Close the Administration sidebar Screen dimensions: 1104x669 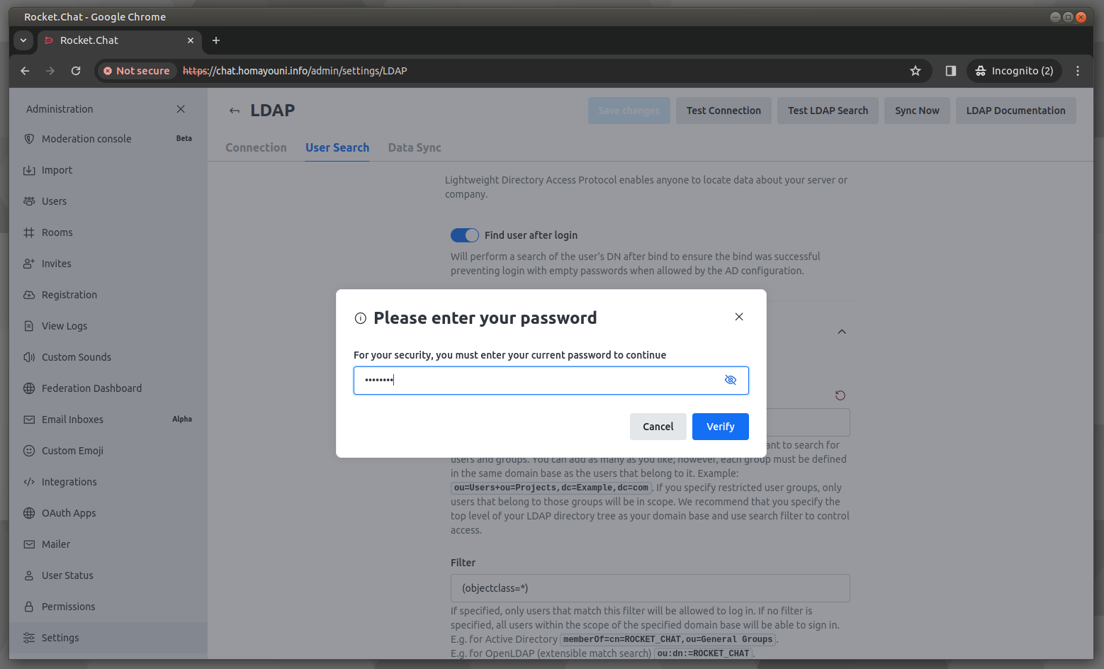(x=181, y=109)
